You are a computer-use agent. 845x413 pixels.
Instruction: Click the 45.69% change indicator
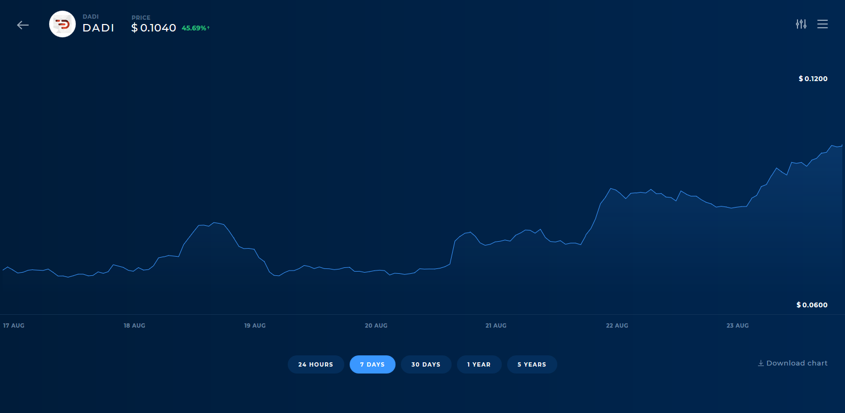(196, 28)
